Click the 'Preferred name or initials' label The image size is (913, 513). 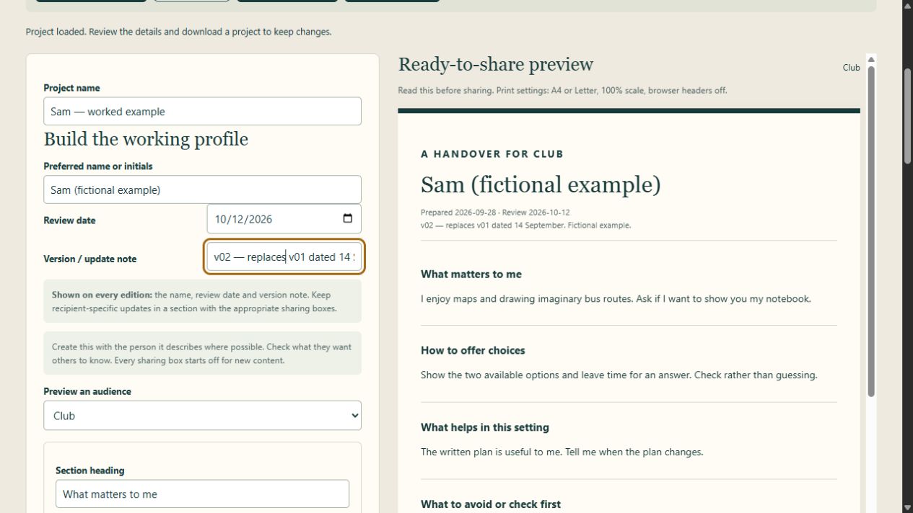coord(98,166)
